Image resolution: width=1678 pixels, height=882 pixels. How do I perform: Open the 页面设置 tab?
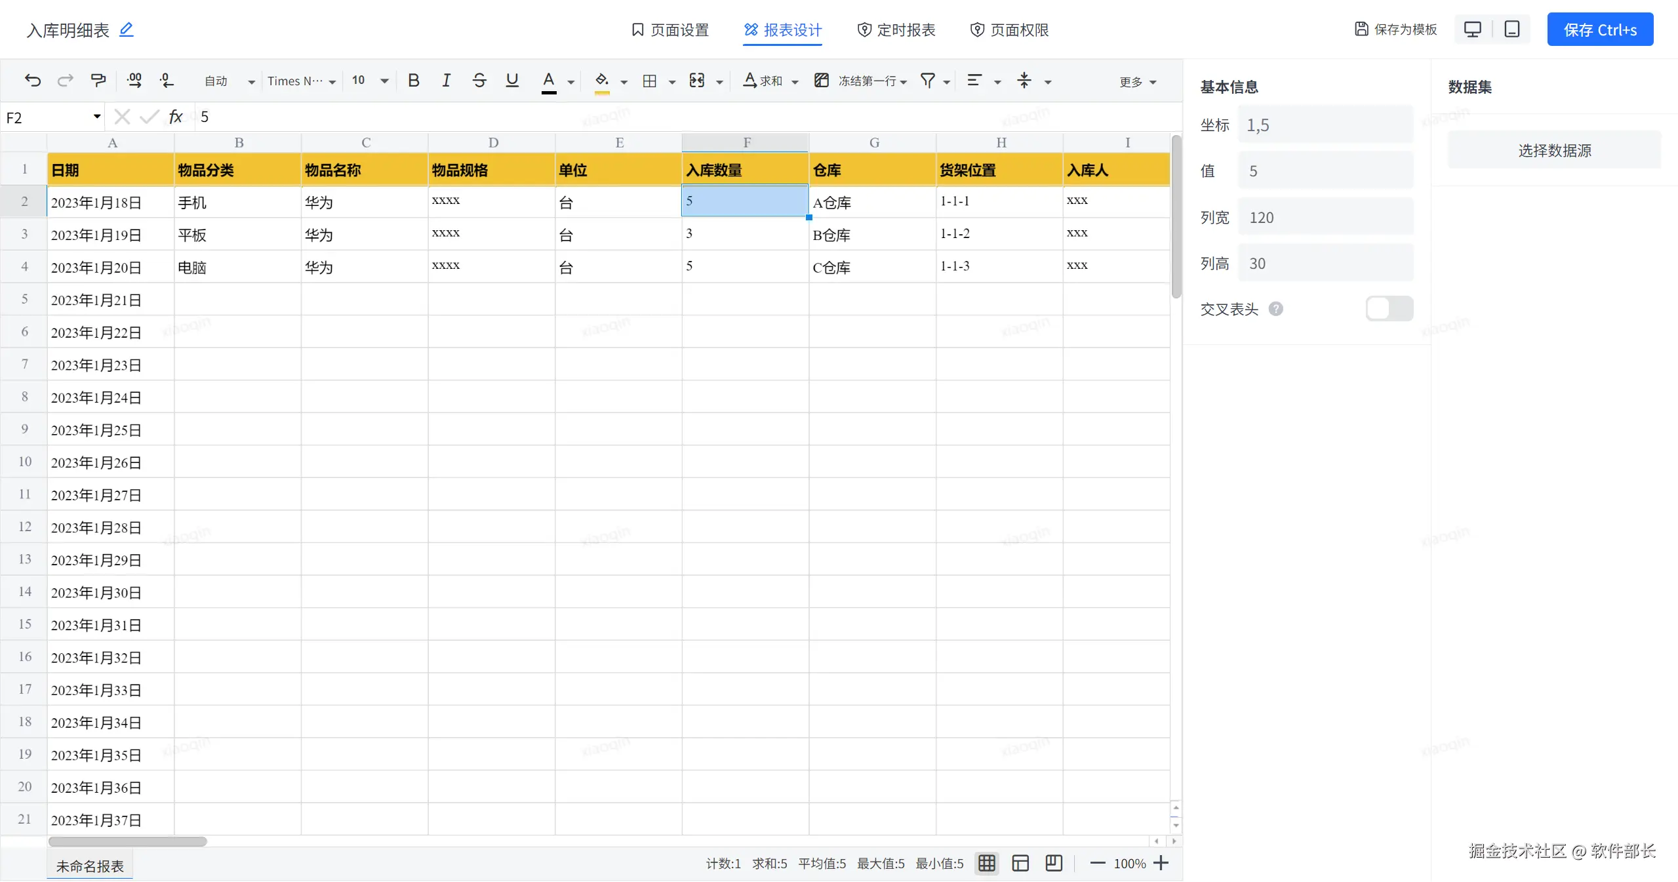(669, 30)
